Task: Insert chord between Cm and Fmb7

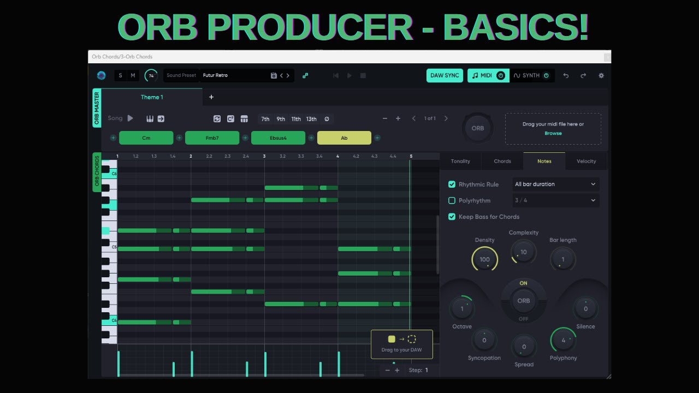Action: (179, 138)
